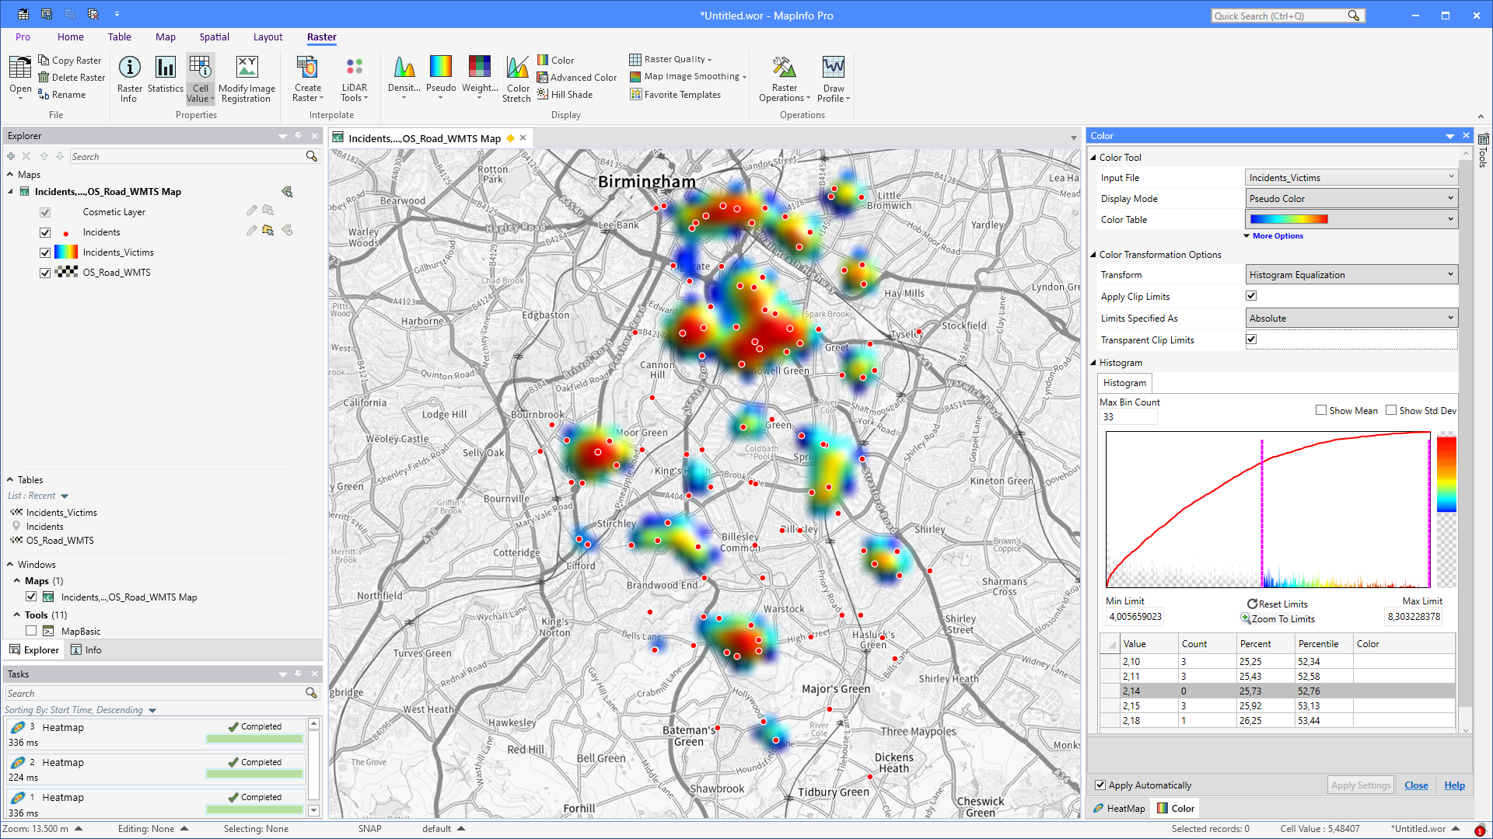Uncheck Apply Clip Limits

coord(1250,295)
